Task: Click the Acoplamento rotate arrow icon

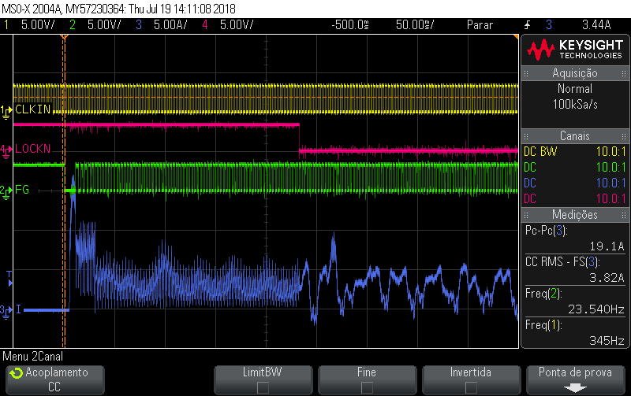Action: [17, 373]
